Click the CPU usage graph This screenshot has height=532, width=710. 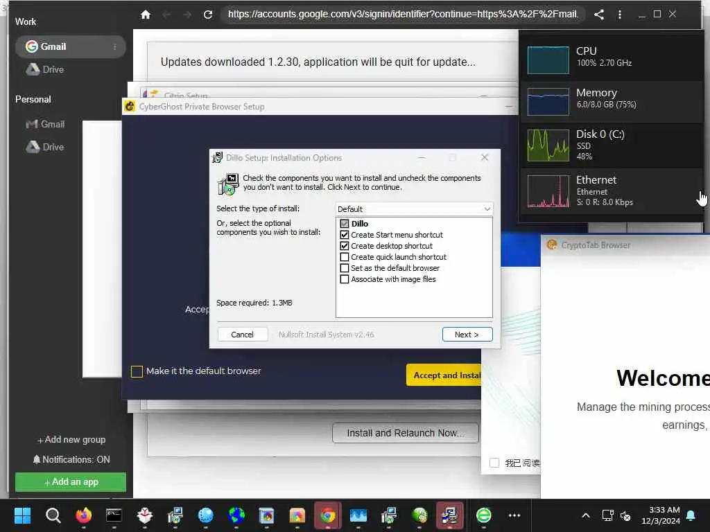(x=548, y=60)
